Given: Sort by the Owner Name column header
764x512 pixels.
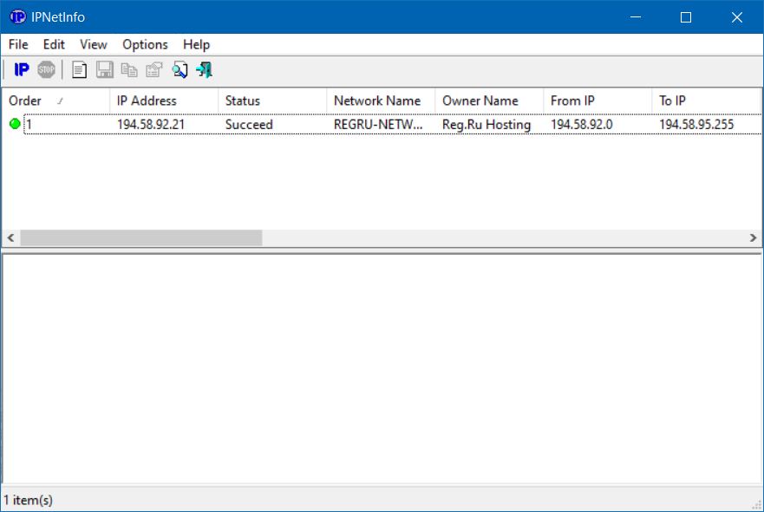Looking at the screenshot, I should click(x=489, y=100).
